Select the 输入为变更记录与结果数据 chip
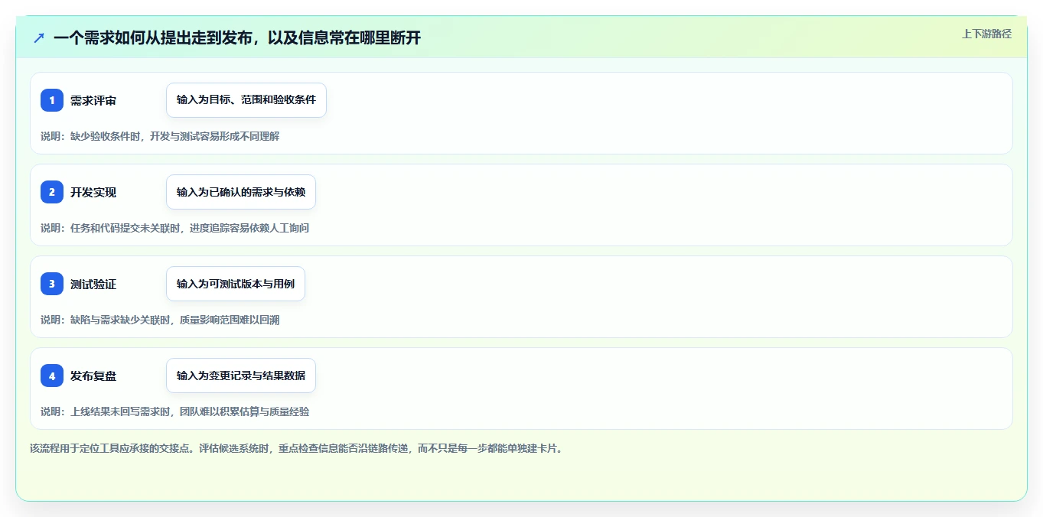The width and height of the screenshot is (1043, 517). [241, 376]
